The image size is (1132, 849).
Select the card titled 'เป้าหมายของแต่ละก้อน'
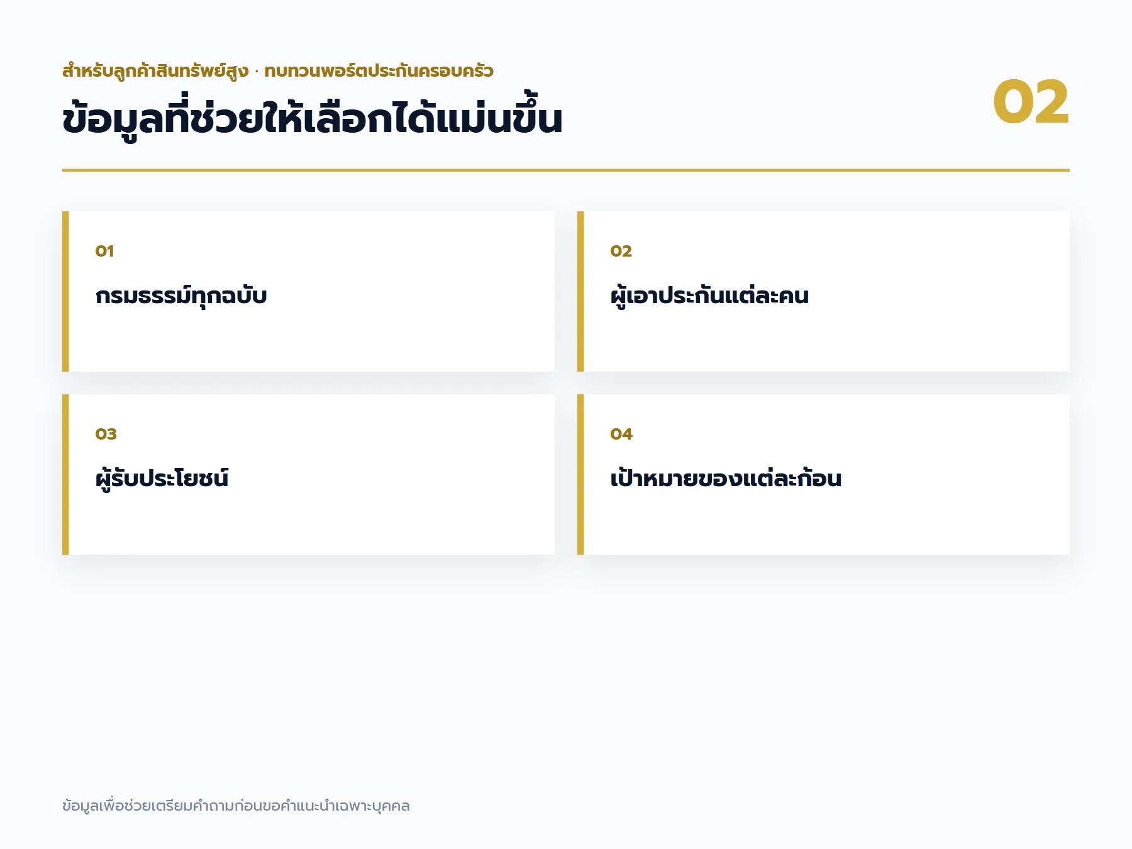pos(823,474)
